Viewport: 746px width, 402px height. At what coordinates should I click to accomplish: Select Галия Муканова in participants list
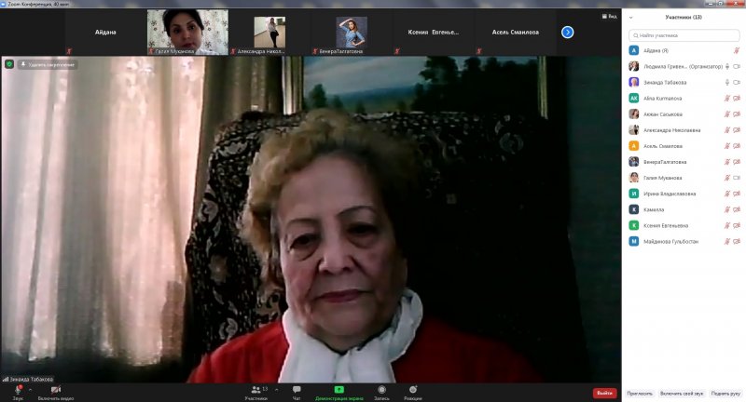click(x=684, y=178)
